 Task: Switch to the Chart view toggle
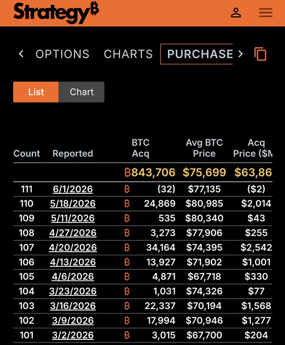[82, 92]
